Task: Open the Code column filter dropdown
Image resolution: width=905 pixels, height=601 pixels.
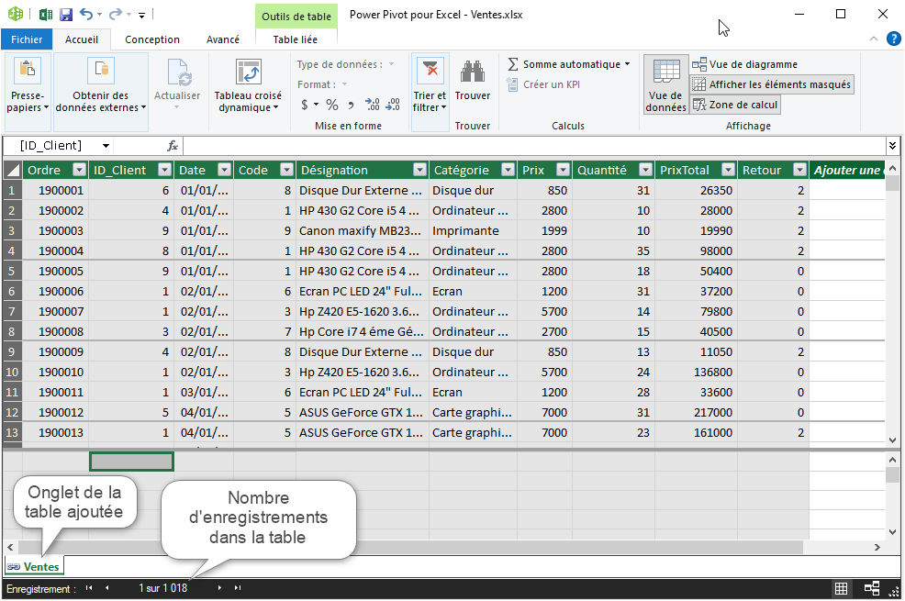Action: (286, 170)
